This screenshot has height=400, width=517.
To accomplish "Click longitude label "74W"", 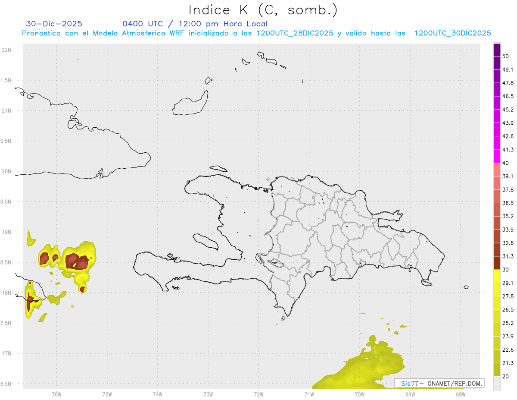I will point(157,394).
